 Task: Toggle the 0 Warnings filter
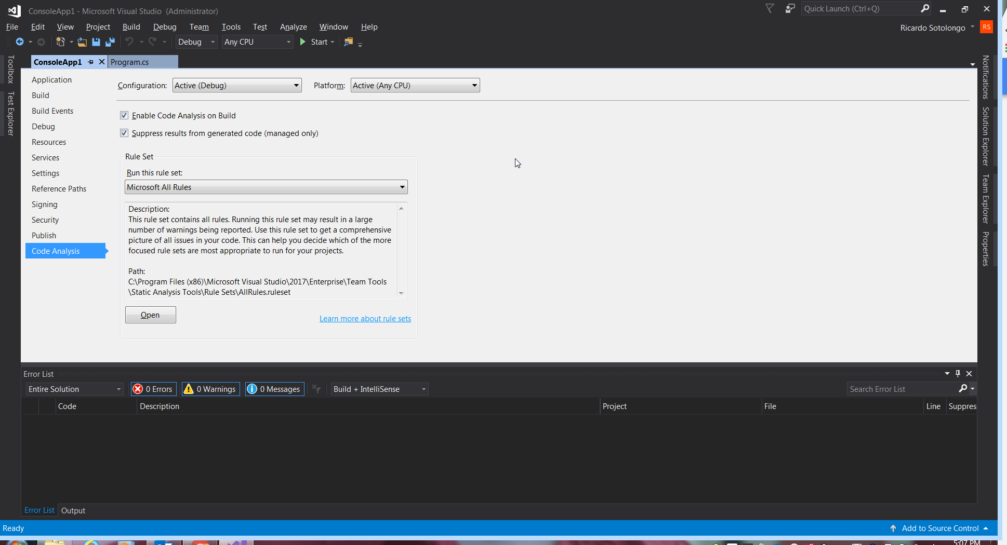click(x=211, y=389)
